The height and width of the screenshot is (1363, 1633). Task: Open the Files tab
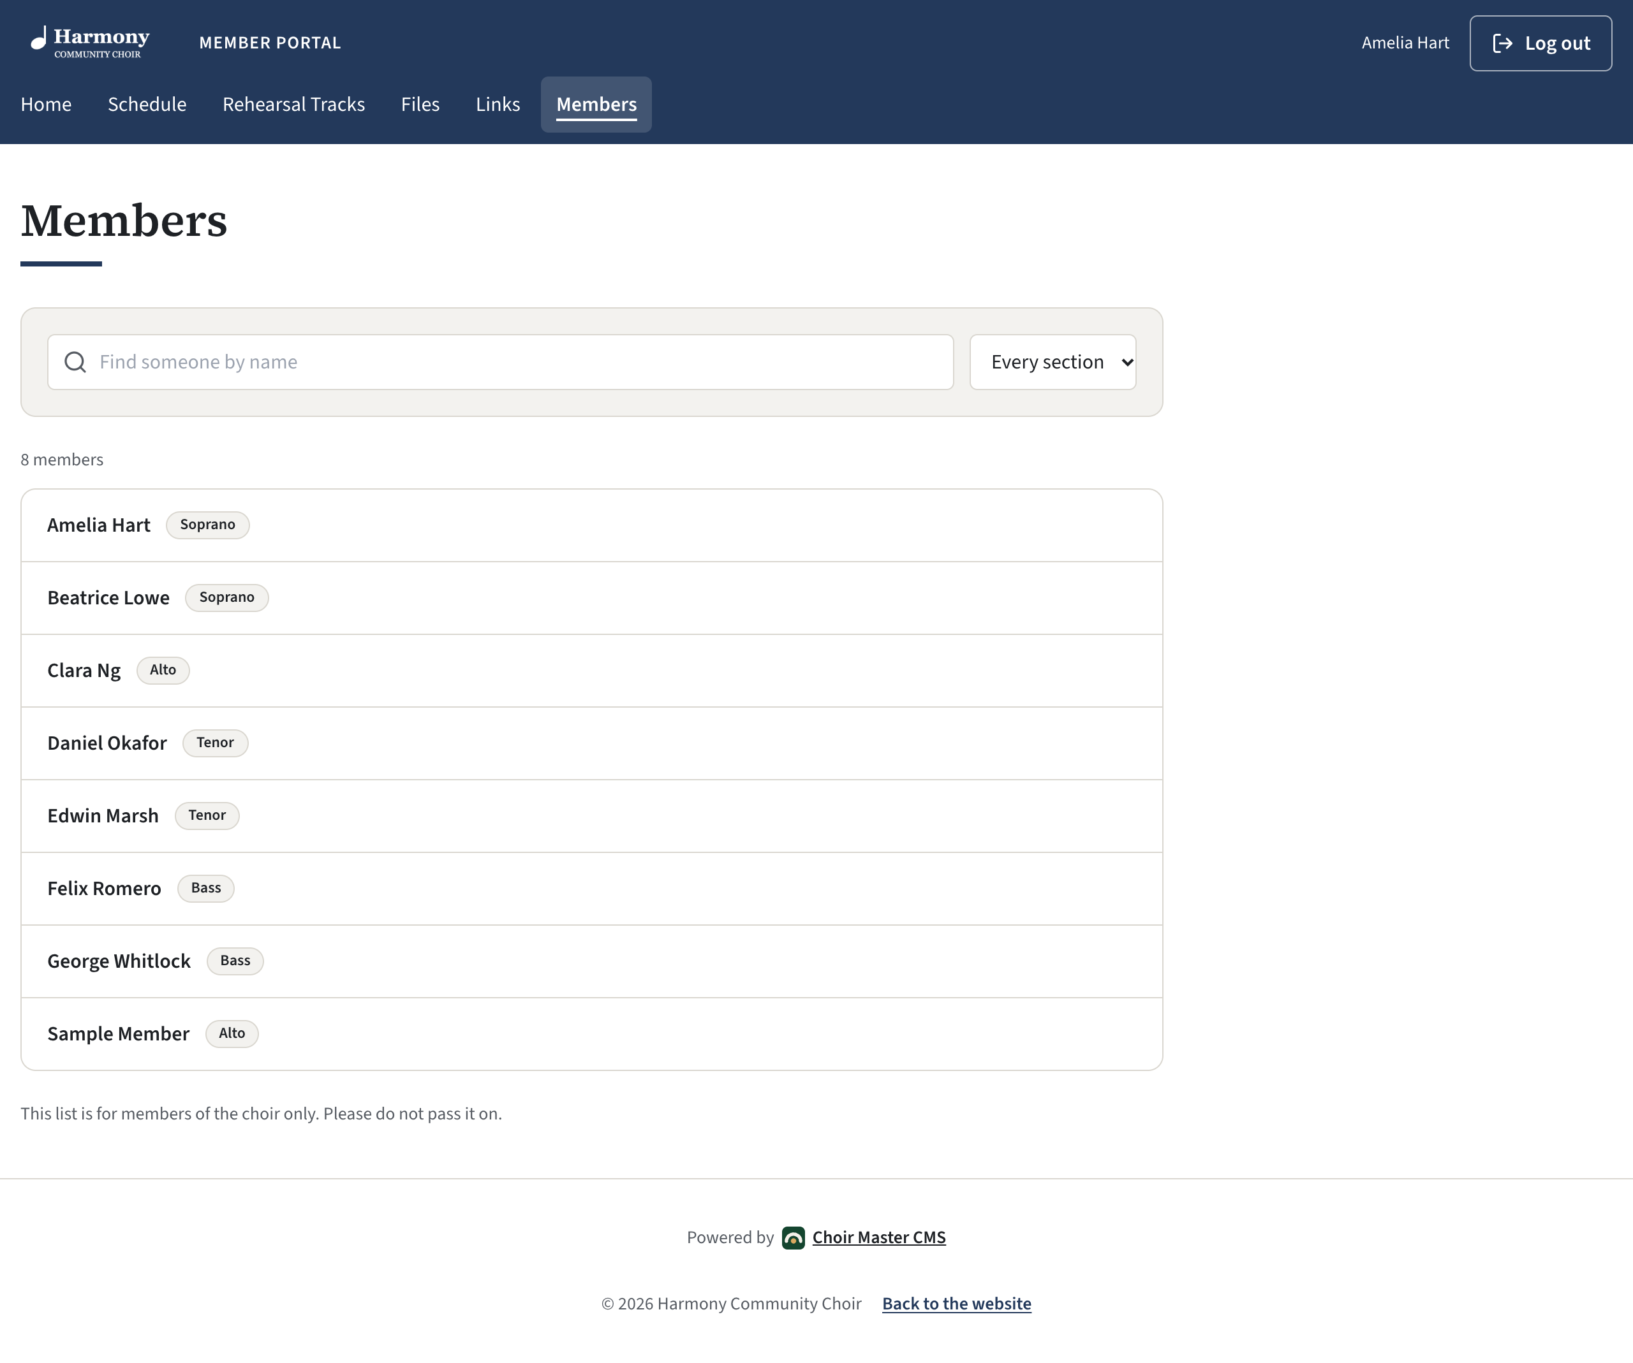(421, 104)
